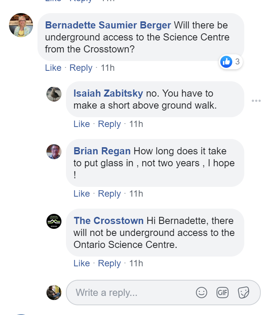Viewport: 263px width, 315px height.
Task: Open the sticker picker in reply box
Action: (244, 293)
